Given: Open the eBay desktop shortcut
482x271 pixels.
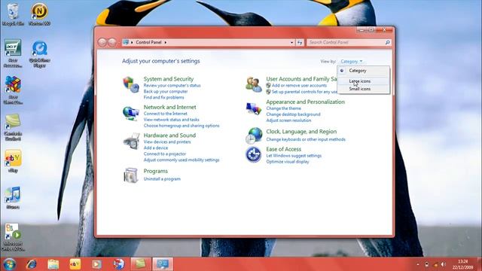Looking at the screenshot, I should [x=13, y=161].
